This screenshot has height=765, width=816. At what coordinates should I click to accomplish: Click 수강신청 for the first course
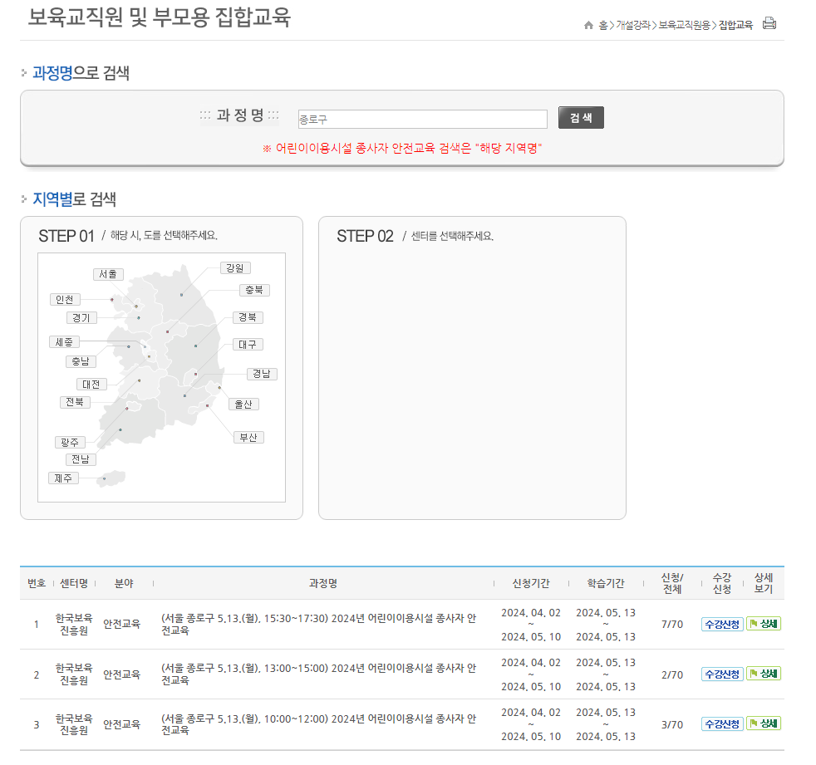721,624
